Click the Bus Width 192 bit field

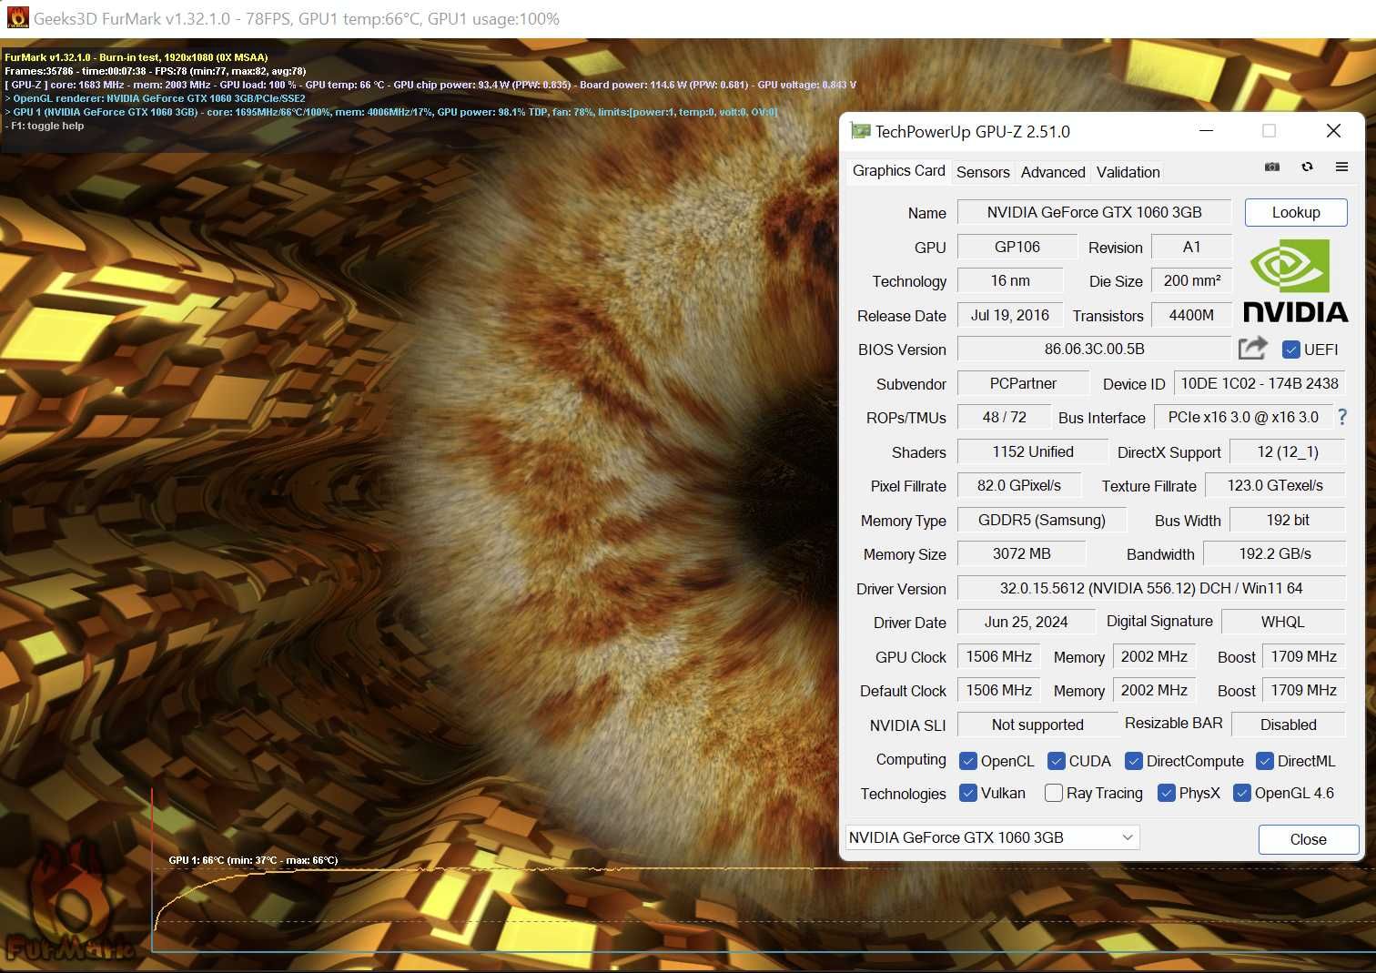click(x=1288, y=520)
